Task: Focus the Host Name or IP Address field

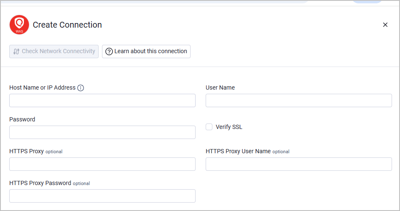Action: coord(102,100)
